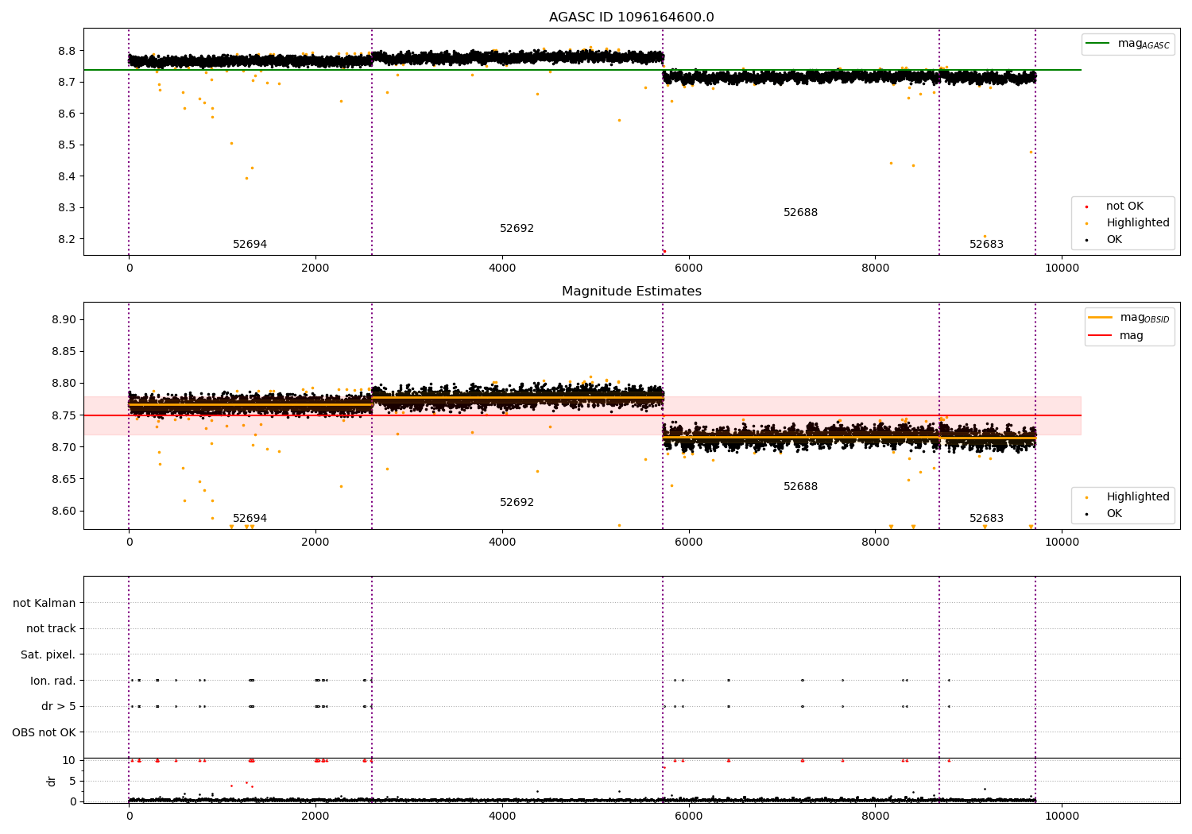This screenshot has height=834, width=1192.
Task: Click 'Highlighted' legend entry in top plot
Action: point(1138,223)
